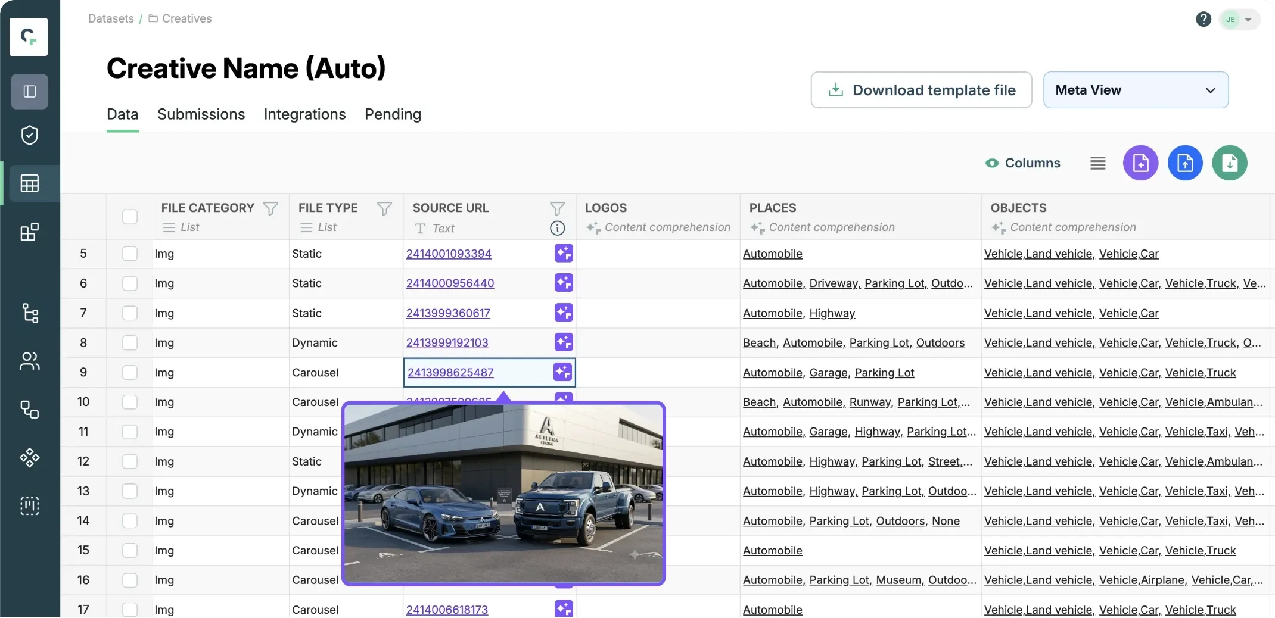Screen dimensions: 1275x618
Task: Open source URL 2413998625487
Action: pyautogui.click(x=450, y=373)
